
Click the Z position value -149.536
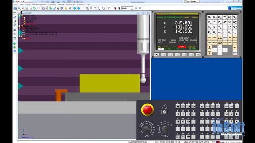tap(182, 31)
